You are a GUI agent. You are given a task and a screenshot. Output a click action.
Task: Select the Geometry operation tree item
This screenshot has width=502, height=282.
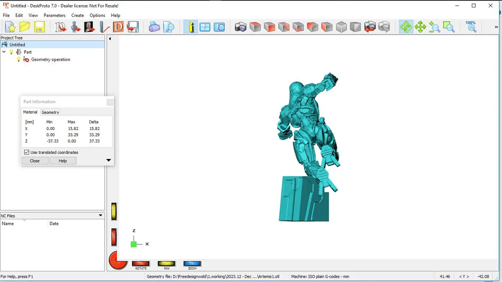[51, 59]
